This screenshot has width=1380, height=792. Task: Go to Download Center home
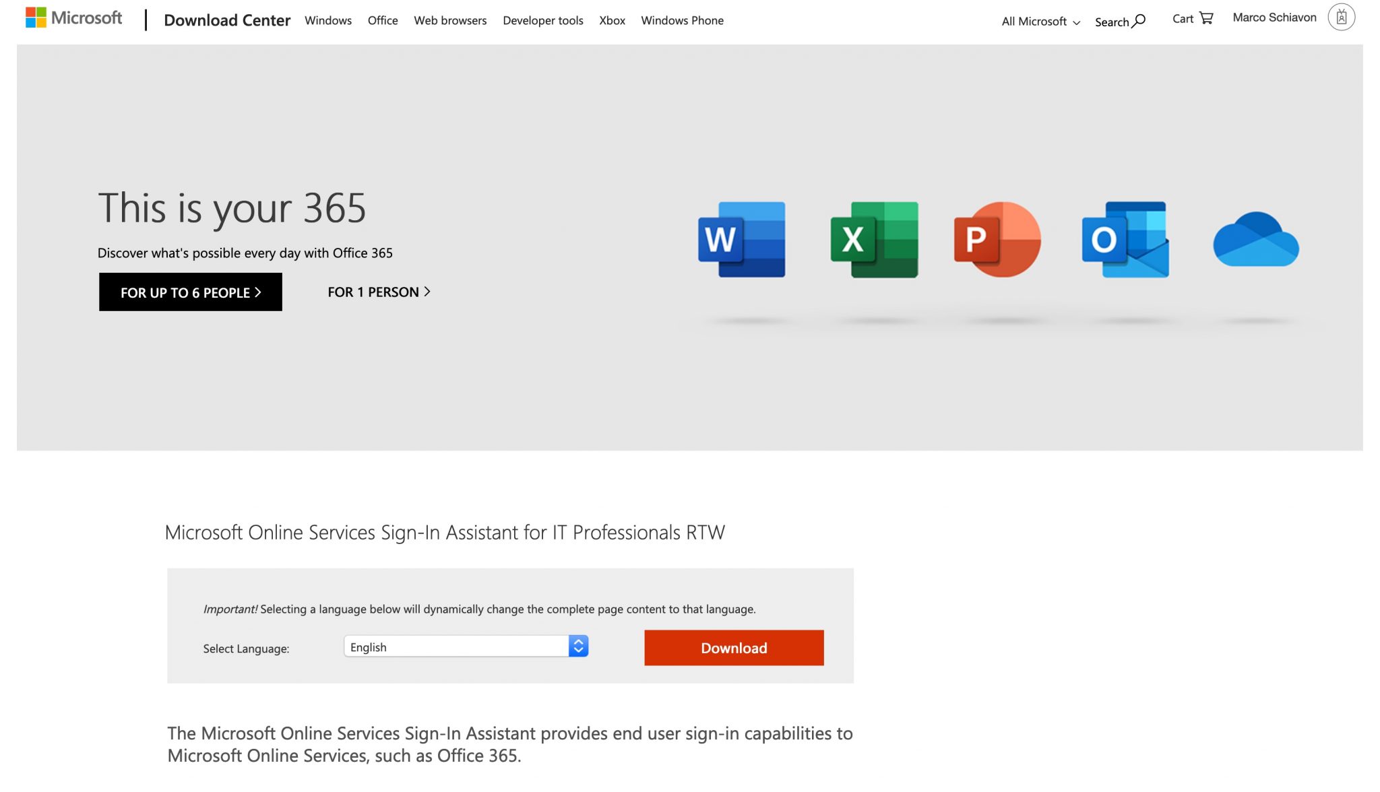click(227, 20)
